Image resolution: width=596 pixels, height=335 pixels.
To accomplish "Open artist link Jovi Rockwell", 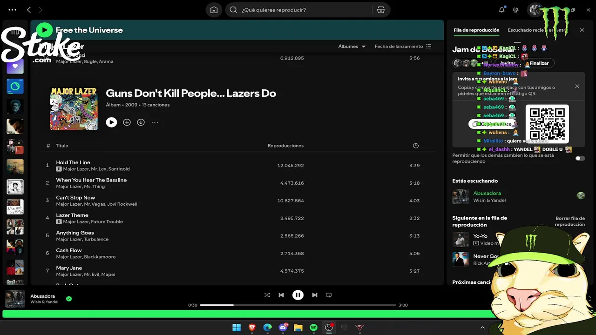I will [122, 204].
